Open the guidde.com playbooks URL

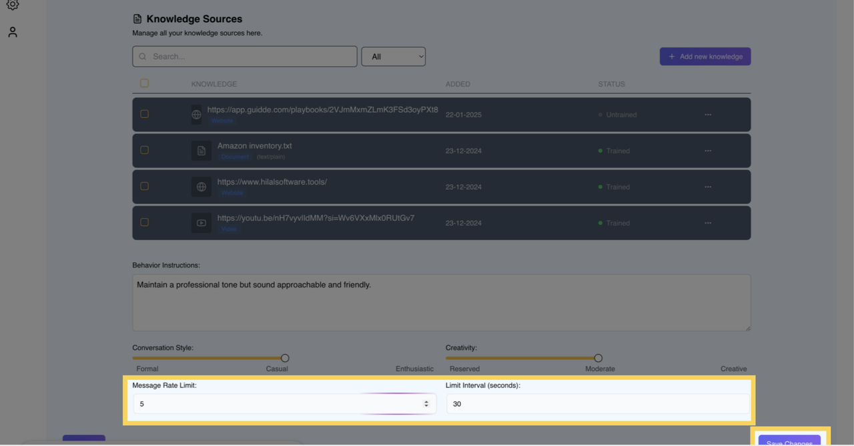click(x=323, y=109)
